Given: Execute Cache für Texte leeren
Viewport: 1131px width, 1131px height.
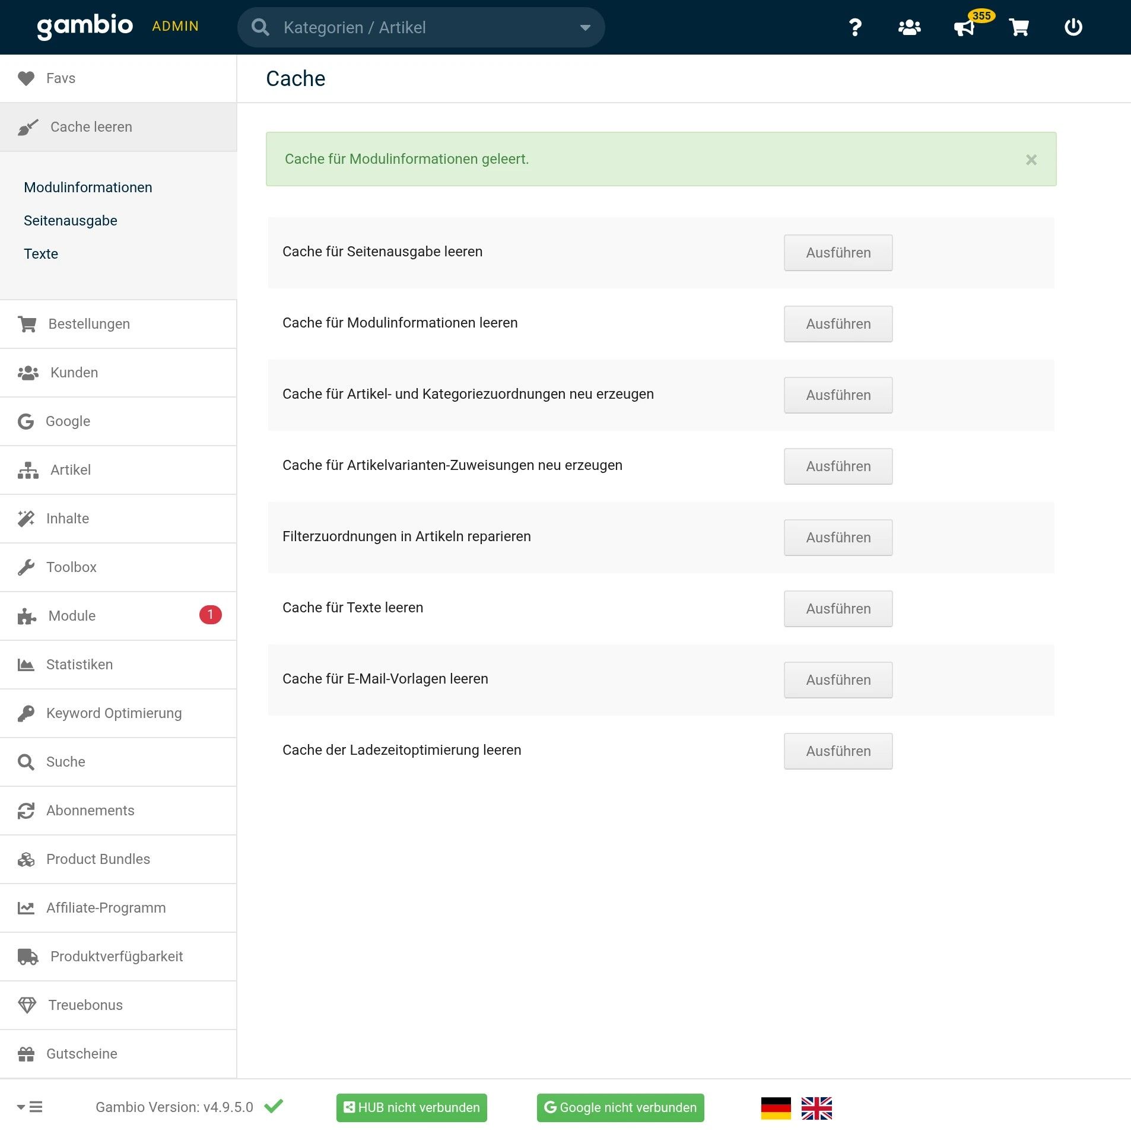Looking at the screenshot, I should click(838, 609).
